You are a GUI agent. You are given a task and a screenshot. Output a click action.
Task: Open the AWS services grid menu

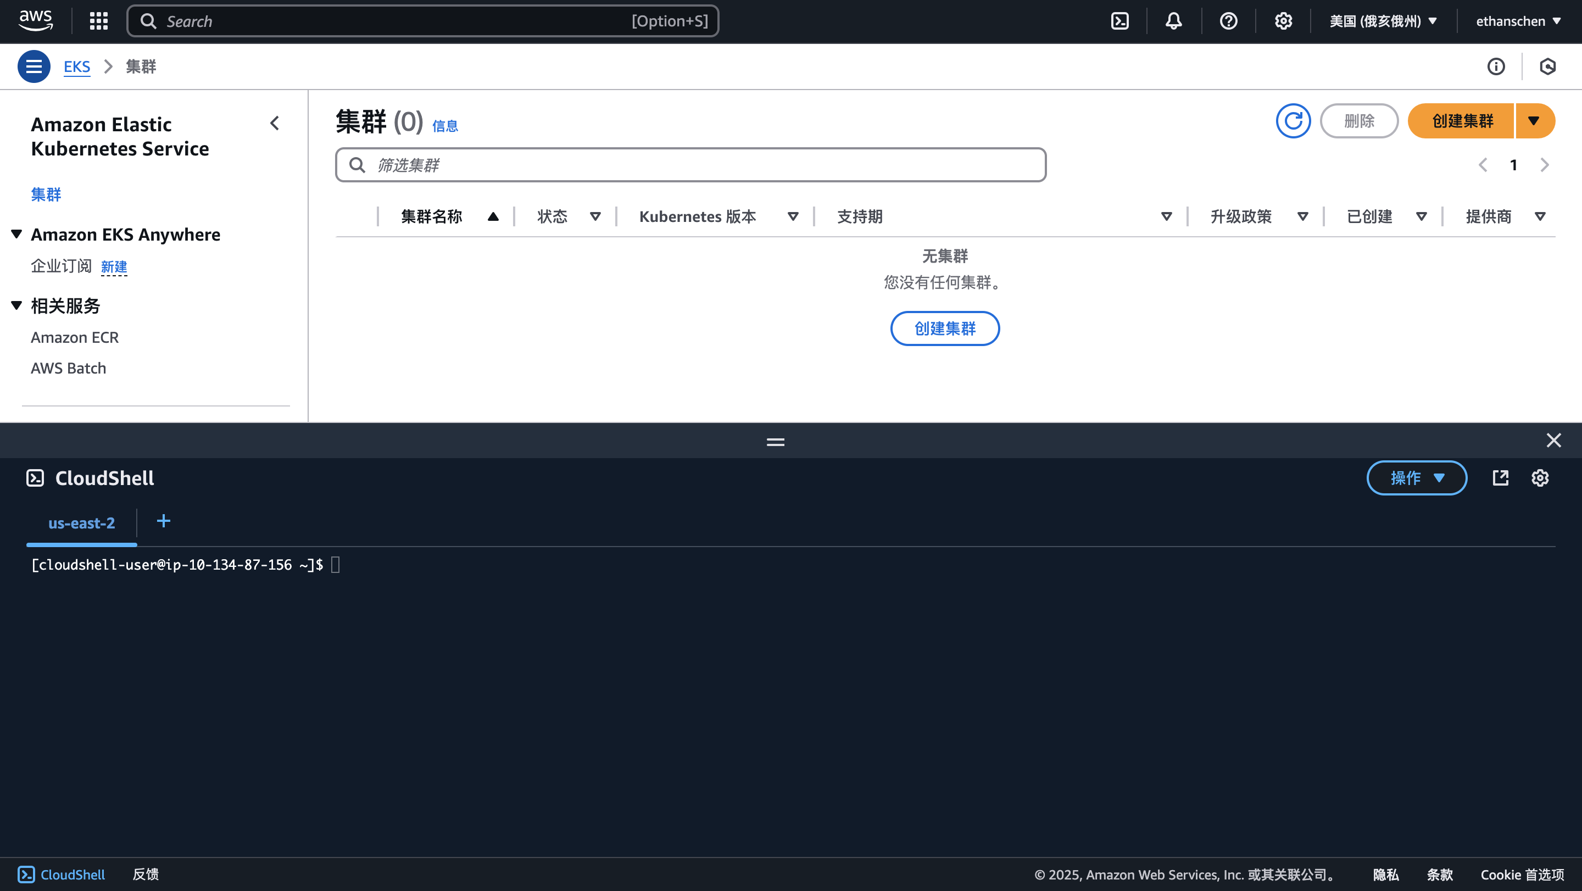pos(98,21)
